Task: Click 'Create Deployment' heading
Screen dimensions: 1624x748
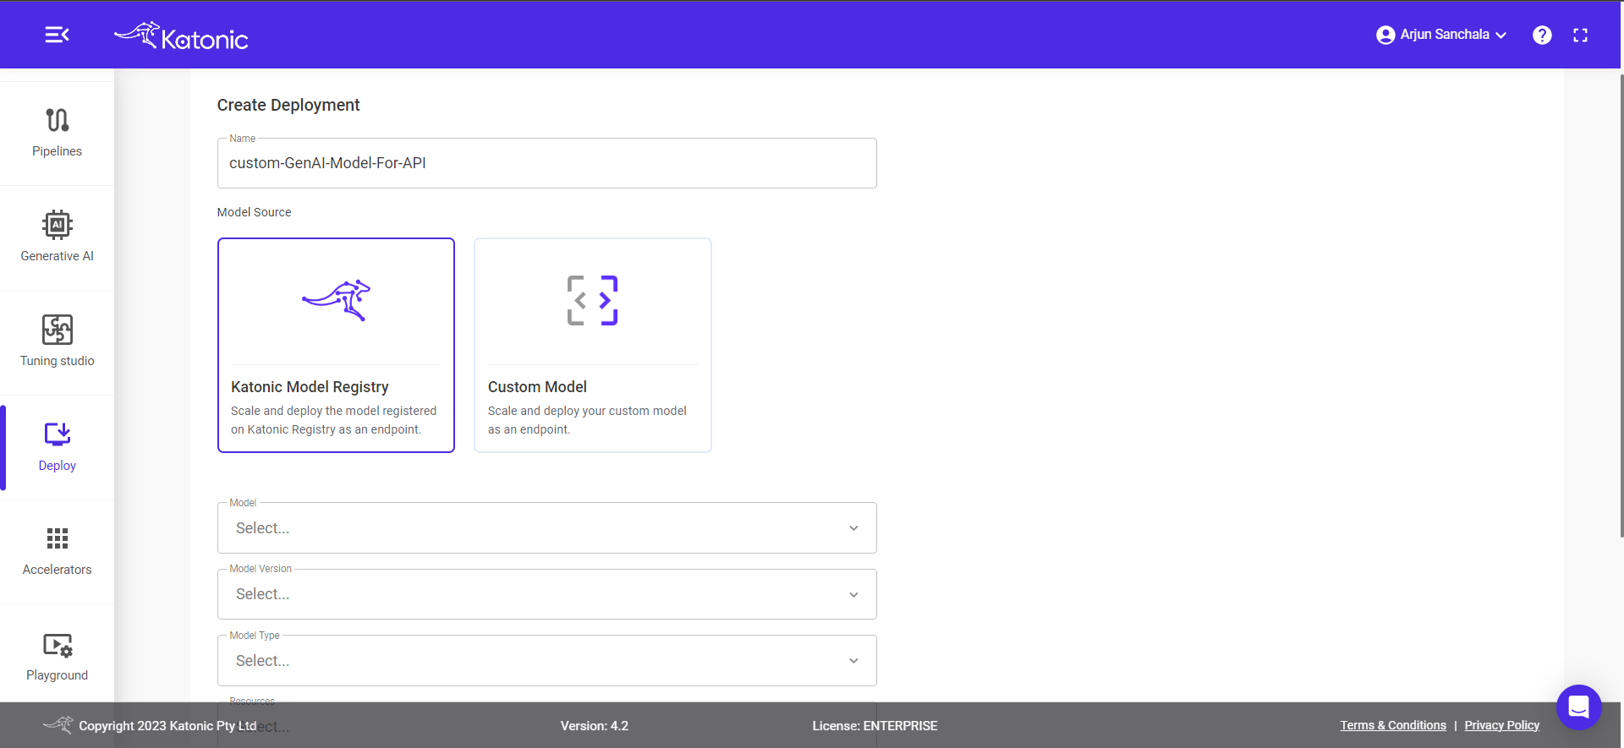Action: pyautogui.click(x=288, y=105)
